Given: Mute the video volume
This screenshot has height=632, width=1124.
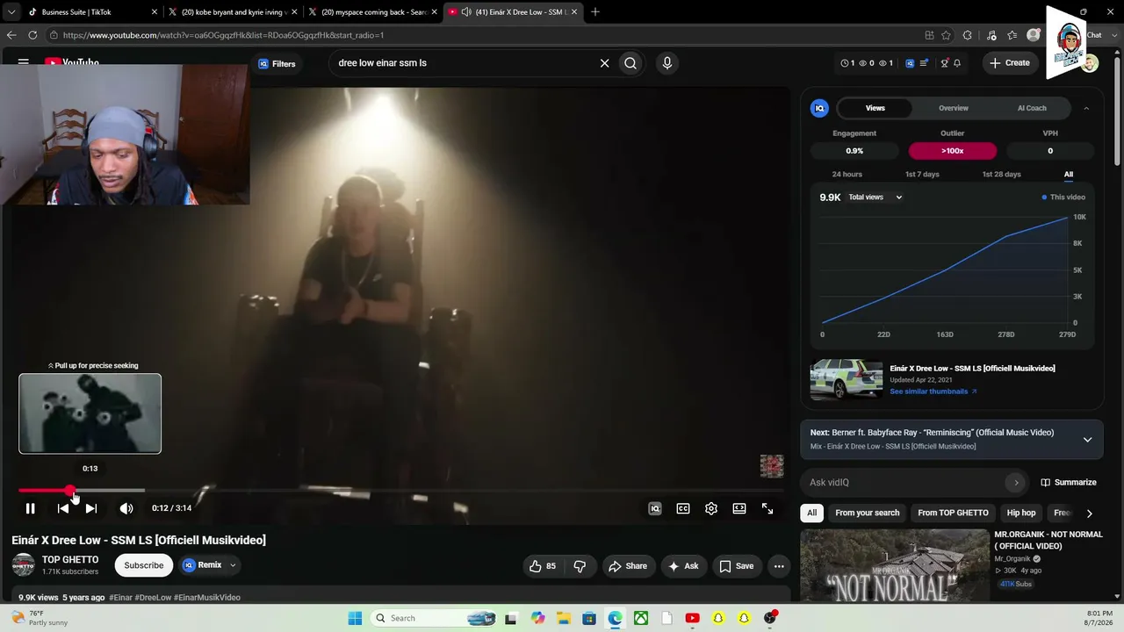Looking at the screenshot, I should pyautogui.click(x=126, y=508).
